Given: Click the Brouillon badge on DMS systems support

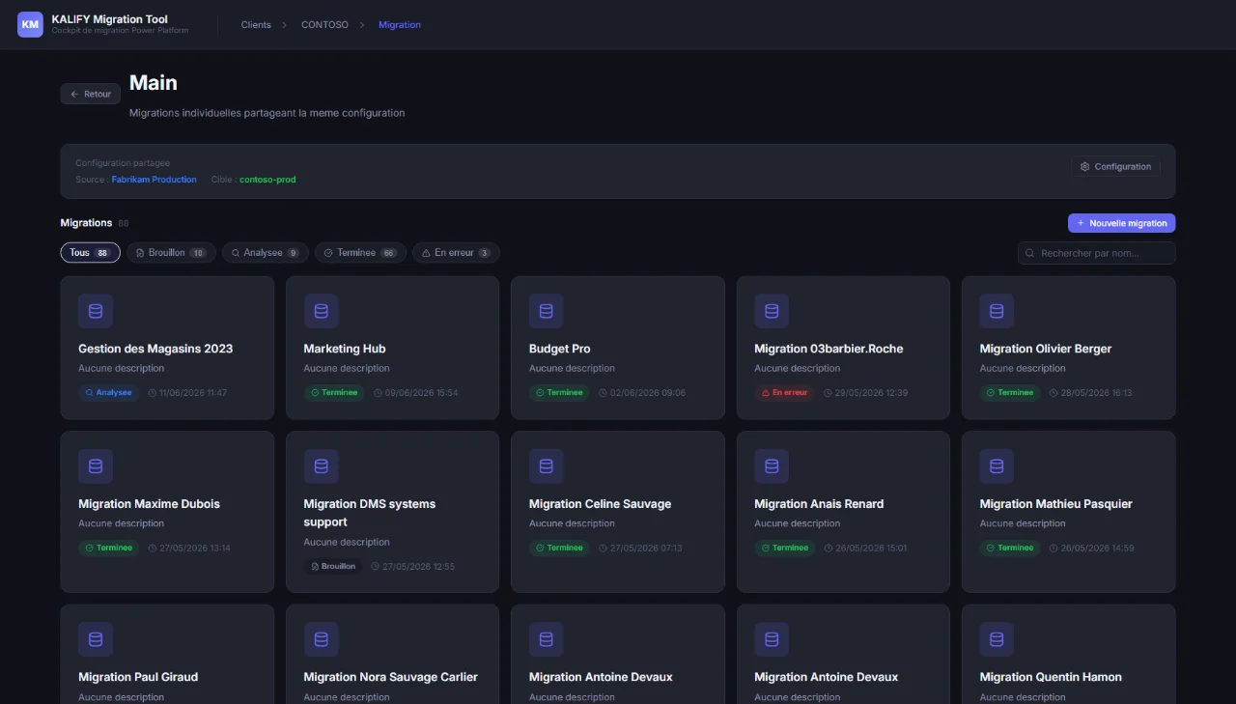Looking at the screenshot, I should click(333, 567).
